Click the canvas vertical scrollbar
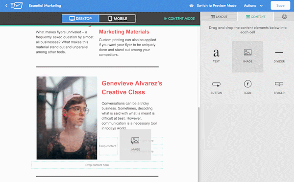Image resolution: width=294 pixels, height=182 pixels. click(199, 145)
